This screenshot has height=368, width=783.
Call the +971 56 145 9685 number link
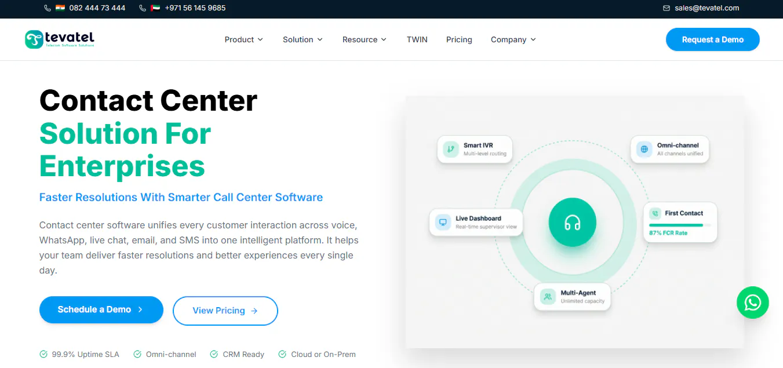(195, 8)
